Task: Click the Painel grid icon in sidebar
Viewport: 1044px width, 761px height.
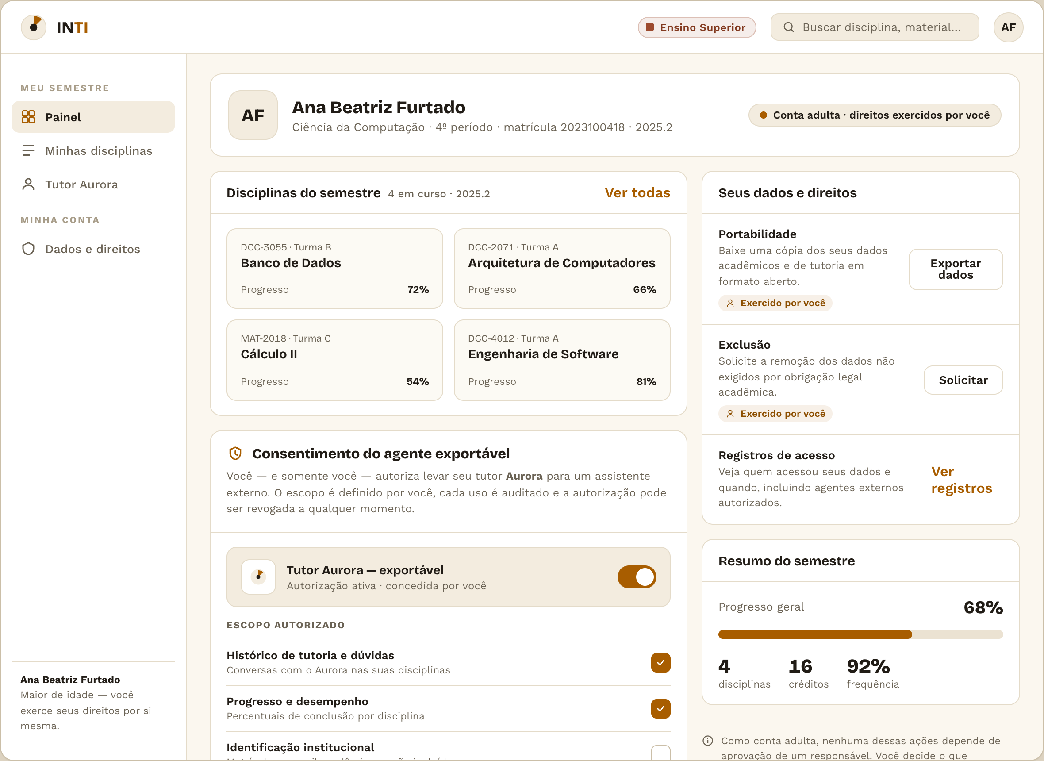Action: [x=29, y=117]
